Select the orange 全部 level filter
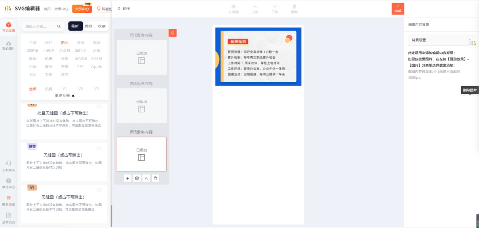Screen dimensions: 479x228 pos(33,89)
